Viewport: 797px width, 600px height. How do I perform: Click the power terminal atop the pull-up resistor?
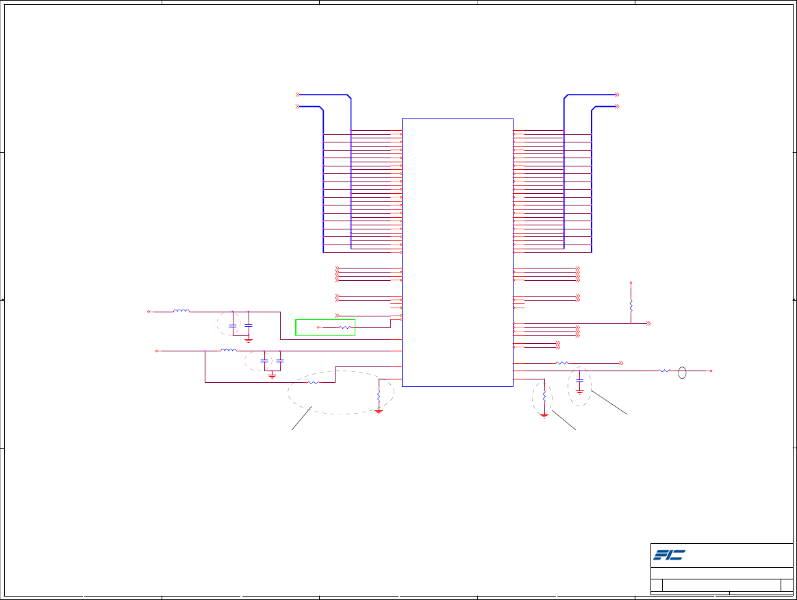[x=631, y=283]
